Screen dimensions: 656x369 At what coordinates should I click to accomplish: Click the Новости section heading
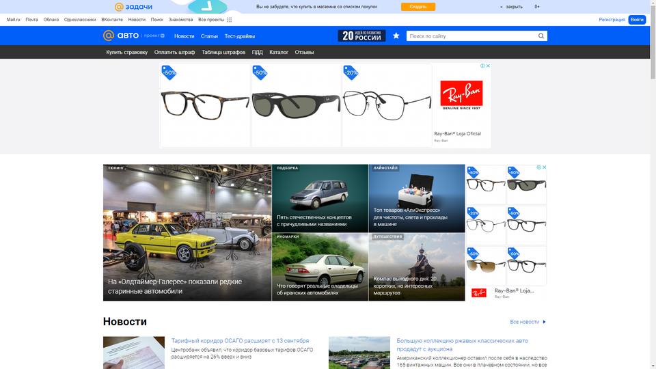click(124, 322)
